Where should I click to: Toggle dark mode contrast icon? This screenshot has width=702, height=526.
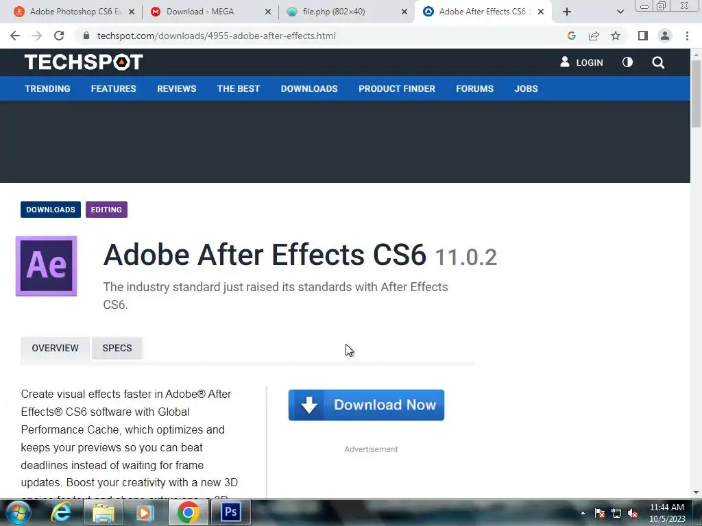coord(628,62)
